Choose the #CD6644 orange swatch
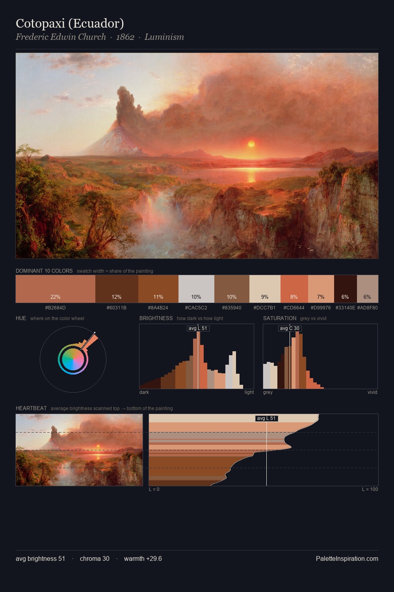The height and width of the screenshot is (592, 394). (x=294, y=289)
